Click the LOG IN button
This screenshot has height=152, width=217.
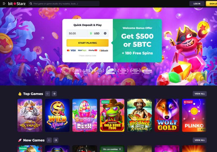197,4
